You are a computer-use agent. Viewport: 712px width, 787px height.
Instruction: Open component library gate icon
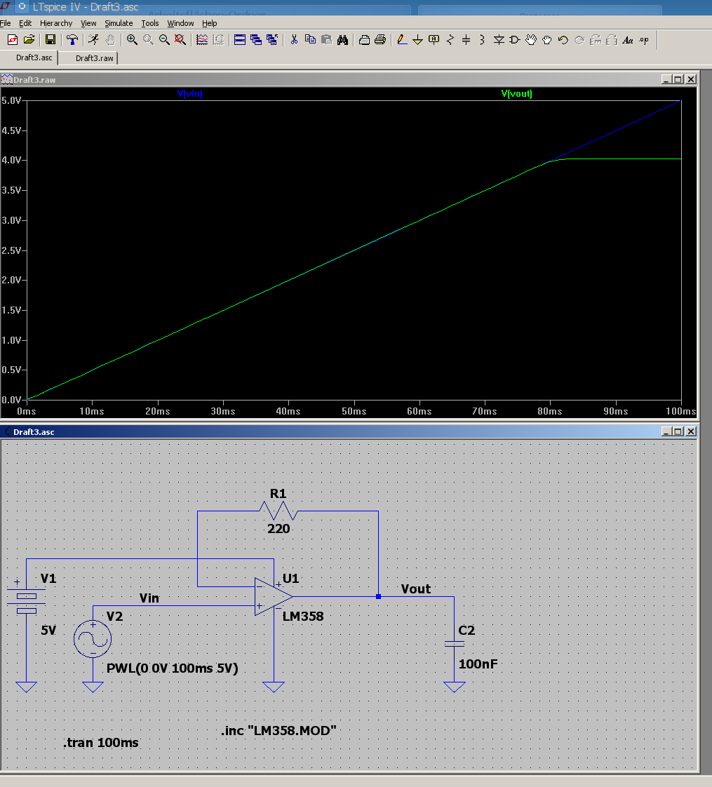[x=515, y=40]
